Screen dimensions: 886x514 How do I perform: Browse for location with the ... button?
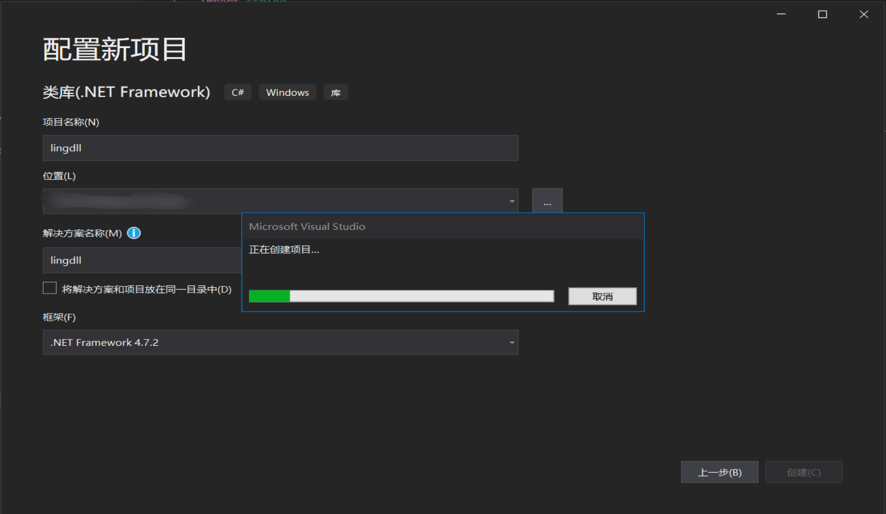tap(547, 201)
